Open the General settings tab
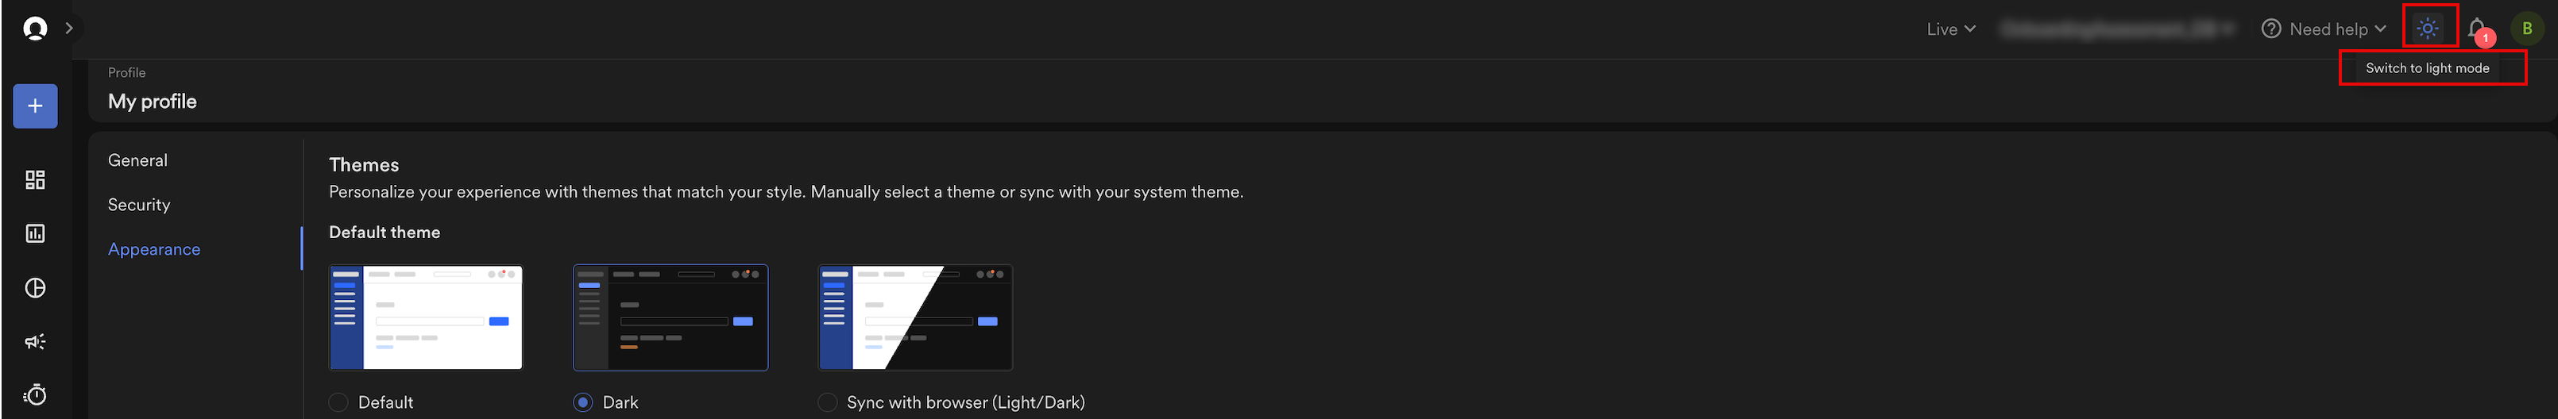This screenshot has width=2558, height=419. pyautogui.click(x=138, y=160)
